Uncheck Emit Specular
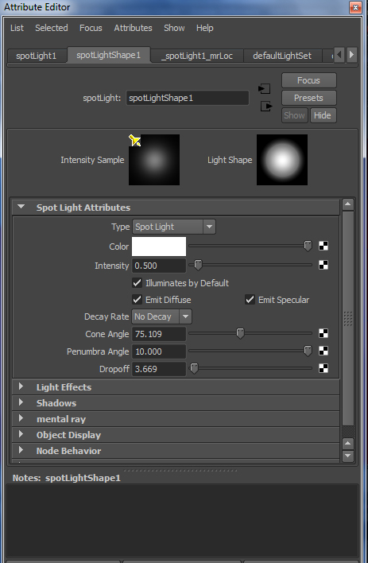Viewport: 368px width, 563px height. pos(250,300)
